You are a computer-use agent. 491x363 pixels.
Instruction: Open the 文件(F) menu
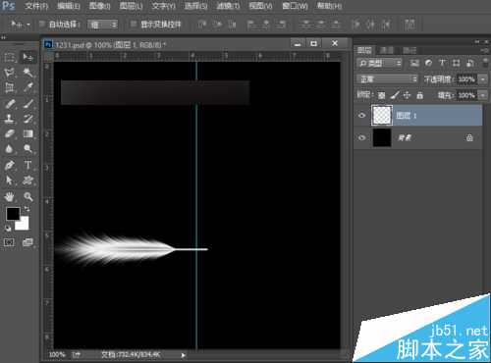point(36,6)
